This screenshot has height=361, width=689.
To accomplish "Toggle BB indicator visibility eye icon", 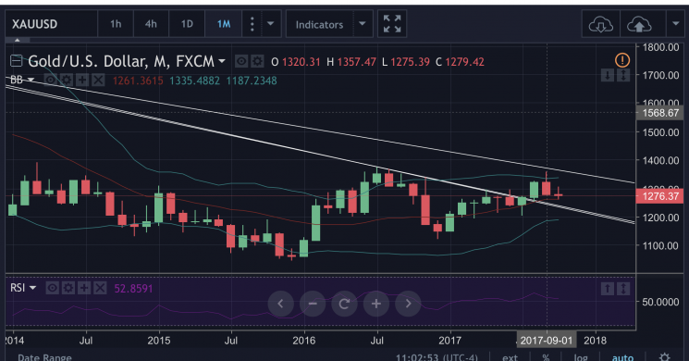I will [51, 80].
